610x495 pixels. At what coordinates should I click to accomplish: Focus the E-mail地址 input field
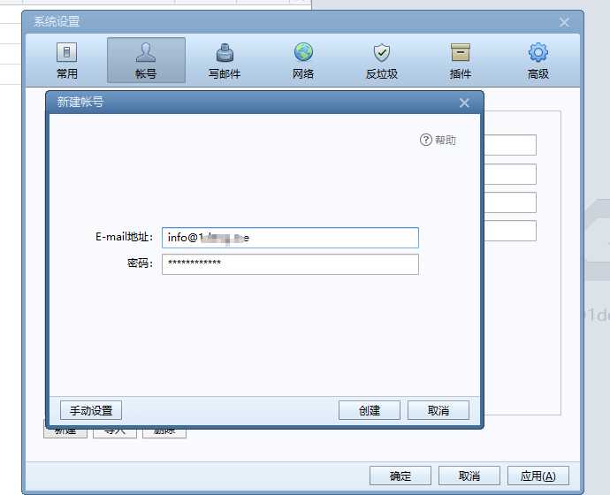(x=290, y=238)
